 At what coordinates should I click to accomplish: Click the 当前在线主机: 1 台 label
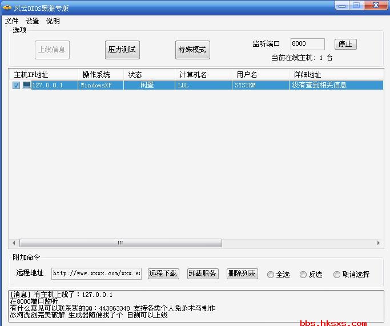point(302,58)
